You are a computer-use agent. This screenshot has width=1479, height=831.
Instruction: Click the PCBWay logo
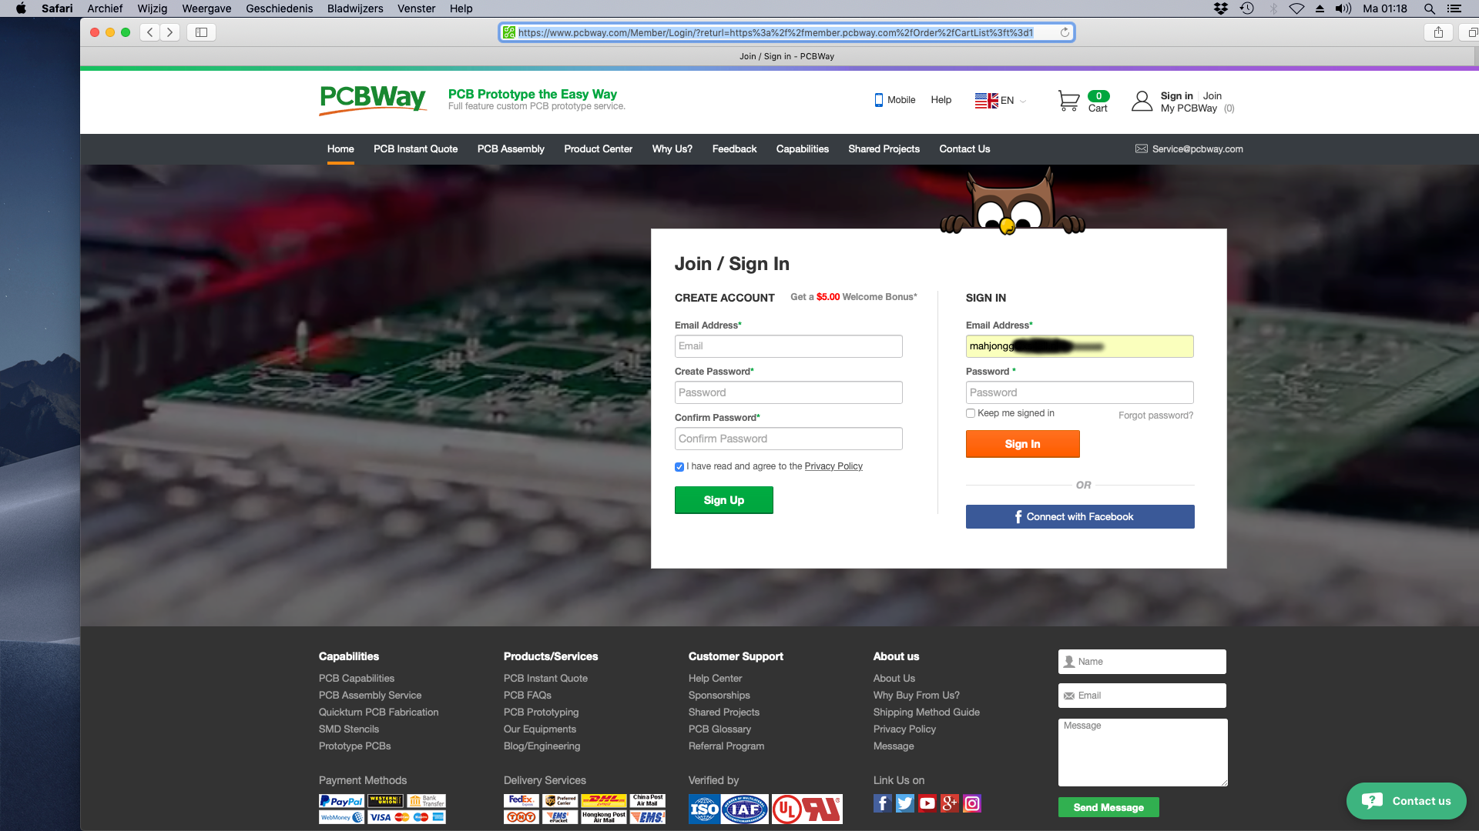coord(373,99)
